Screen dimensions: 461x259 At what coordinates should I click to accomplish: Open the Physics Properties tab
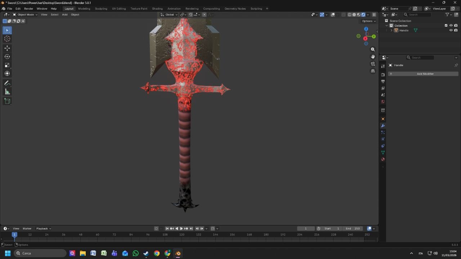click(x=383, y=139)
